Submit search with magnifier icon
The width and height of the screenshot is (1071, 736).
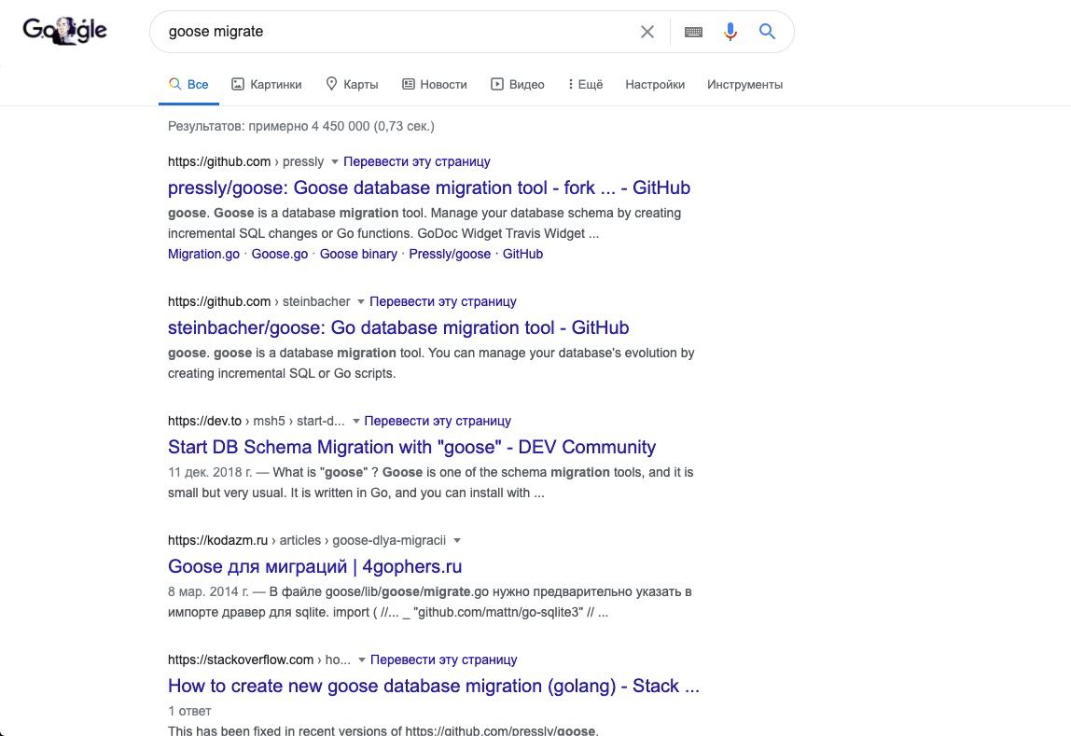point(767,32)
